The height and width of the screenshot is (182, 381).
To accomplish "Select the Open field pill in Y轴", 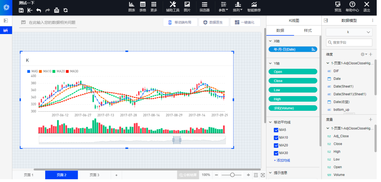I will tap(293, 72).
